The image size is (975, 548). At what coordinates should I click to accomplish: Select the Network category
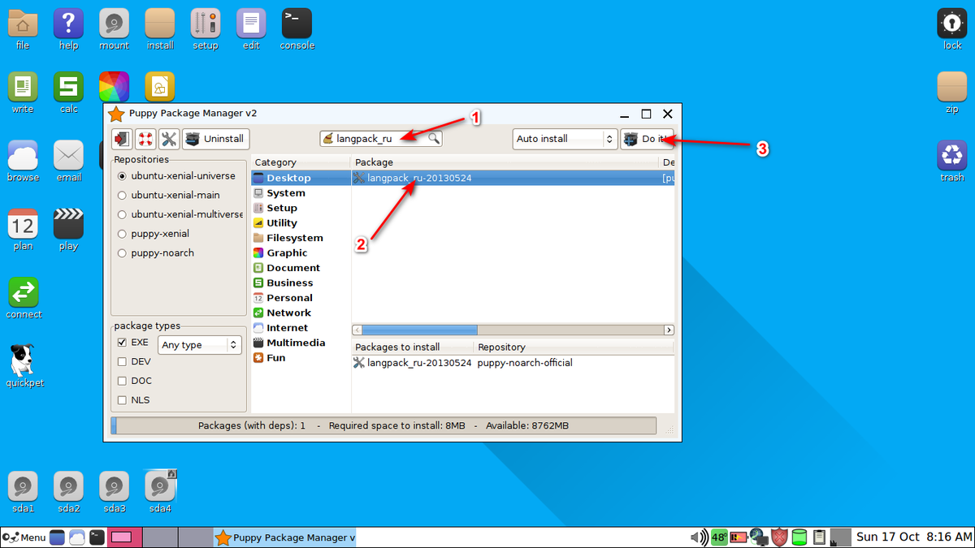pos(301,313)
